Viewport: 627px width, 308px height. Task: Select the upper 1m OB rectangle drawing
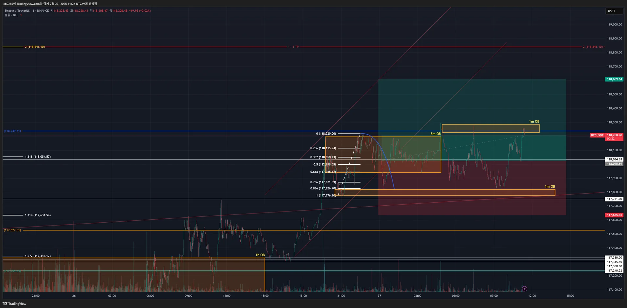[x=490, y=128]
